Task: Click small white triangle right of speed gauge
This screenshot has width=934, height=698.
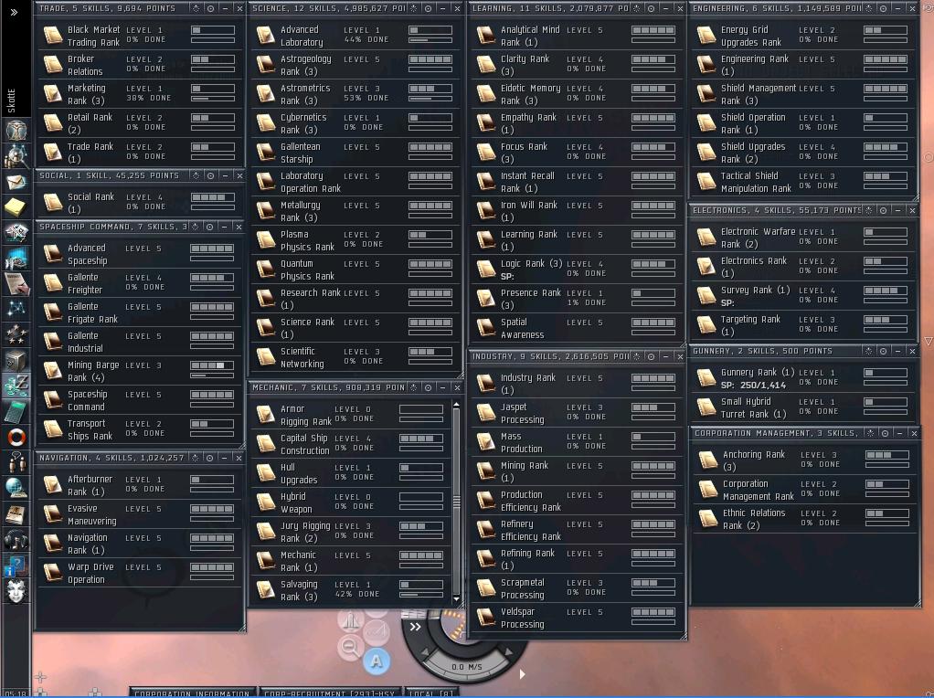Action: [523, 674]
